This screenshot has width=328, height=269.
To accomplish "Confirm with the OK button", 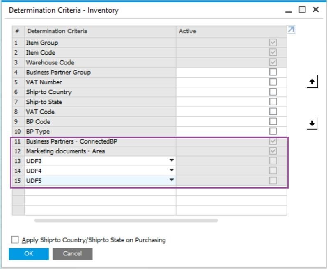I will pos(29,254).
